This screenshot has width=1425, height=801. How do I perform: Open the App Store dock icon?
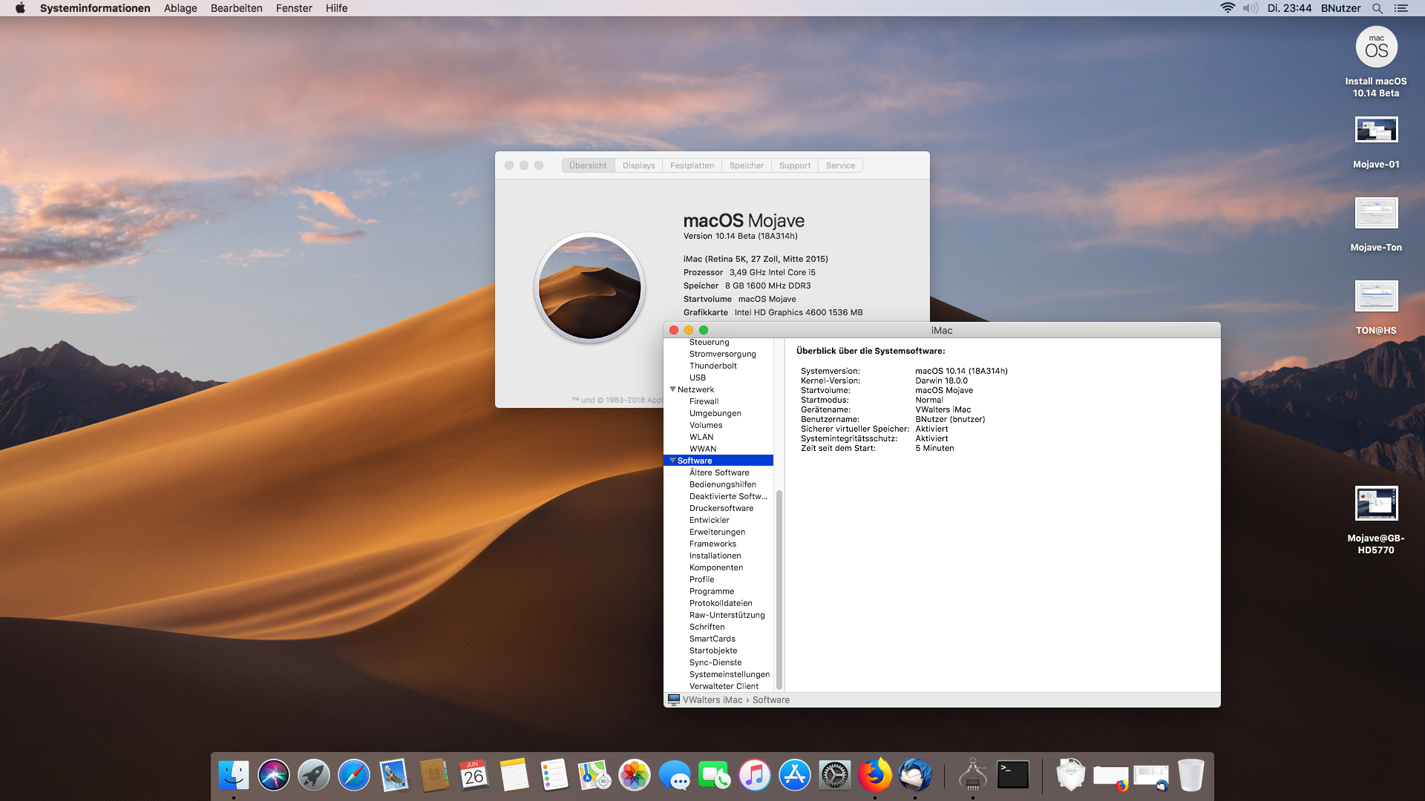[x=795, y=776]
